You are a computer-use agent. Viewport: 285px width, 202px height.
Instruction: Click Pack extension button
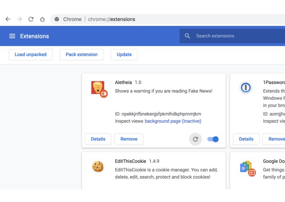point(82,54)
